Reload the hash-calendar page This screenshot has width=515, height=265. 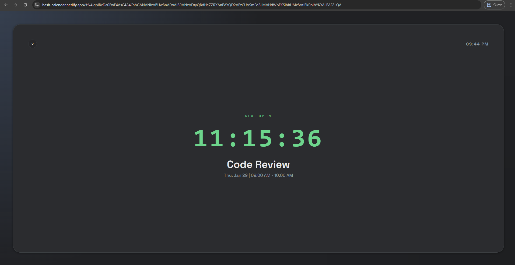coord(25,5)
